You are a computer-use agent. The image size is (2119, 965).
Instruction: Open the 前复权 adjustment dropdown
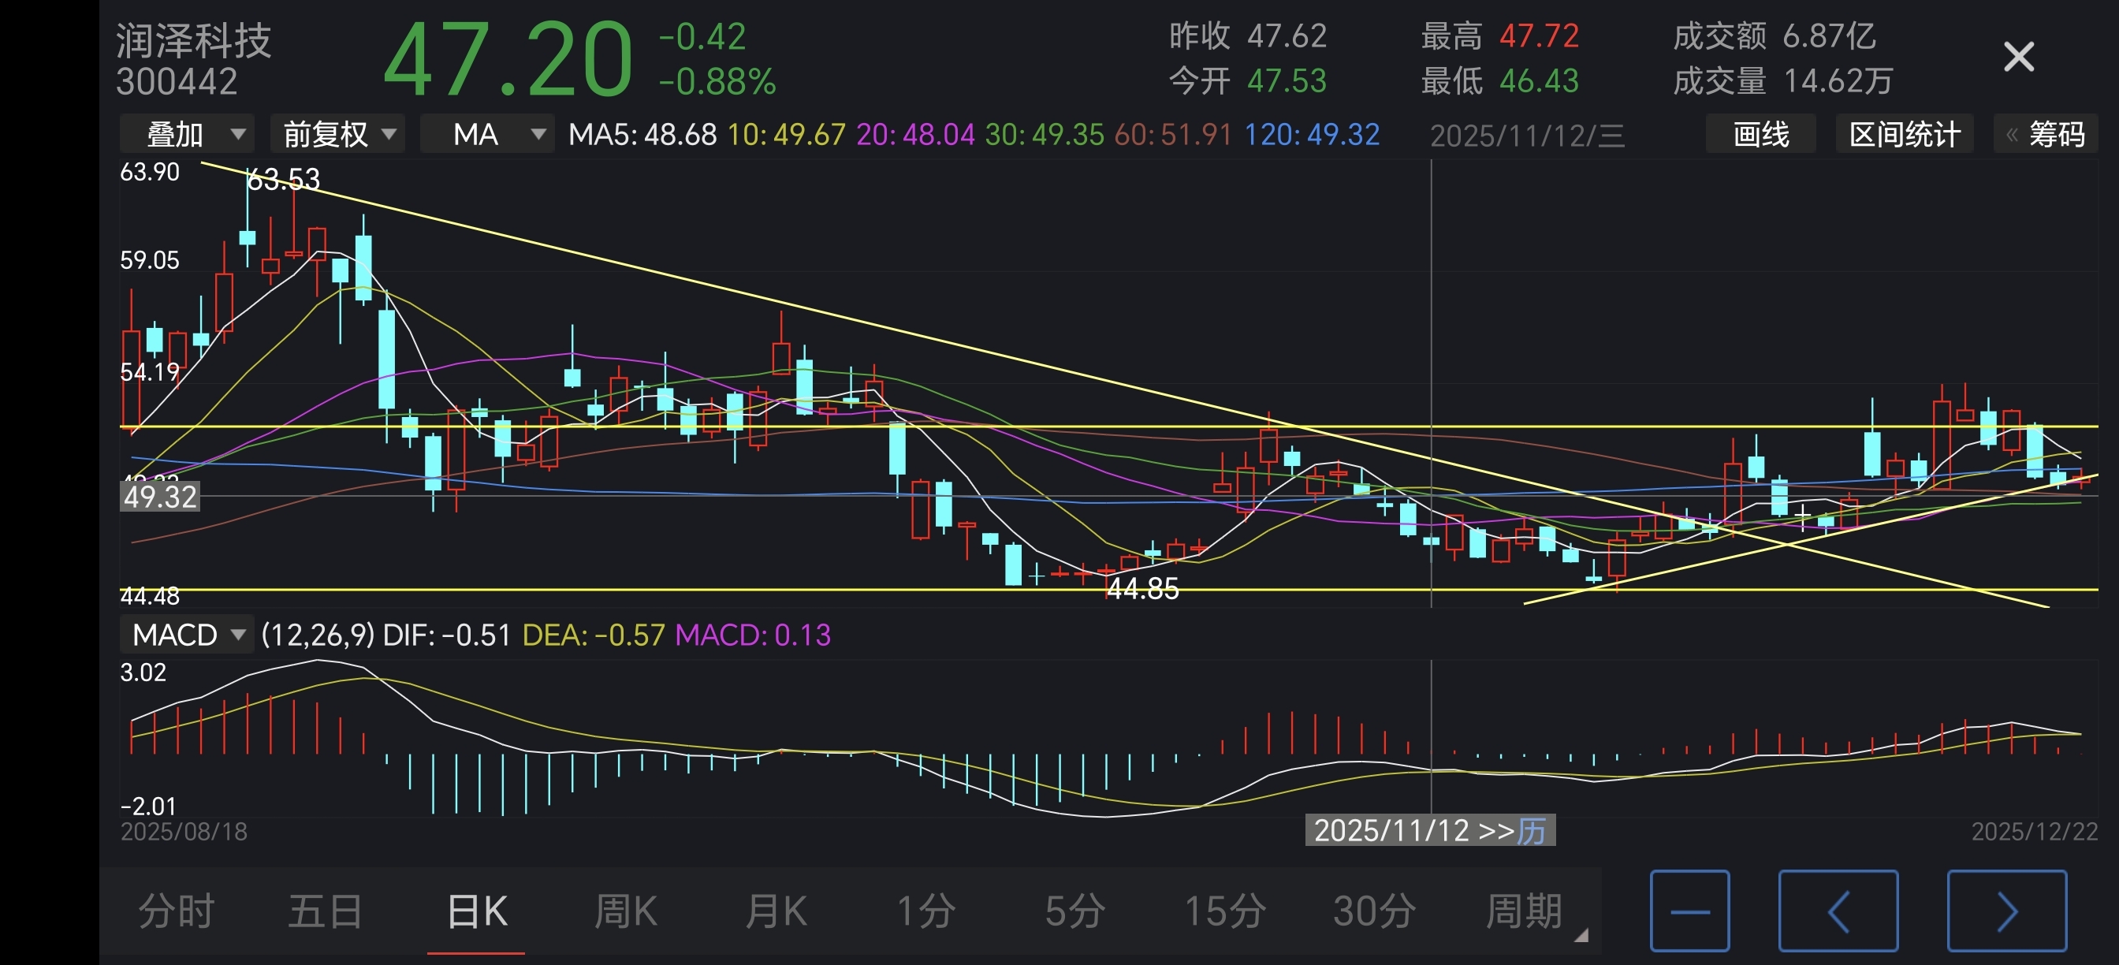(x=338, y=134)
